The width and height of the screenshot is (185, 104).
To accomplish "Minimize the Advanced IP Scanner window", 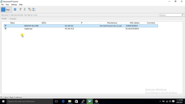I will pos(169,1).
